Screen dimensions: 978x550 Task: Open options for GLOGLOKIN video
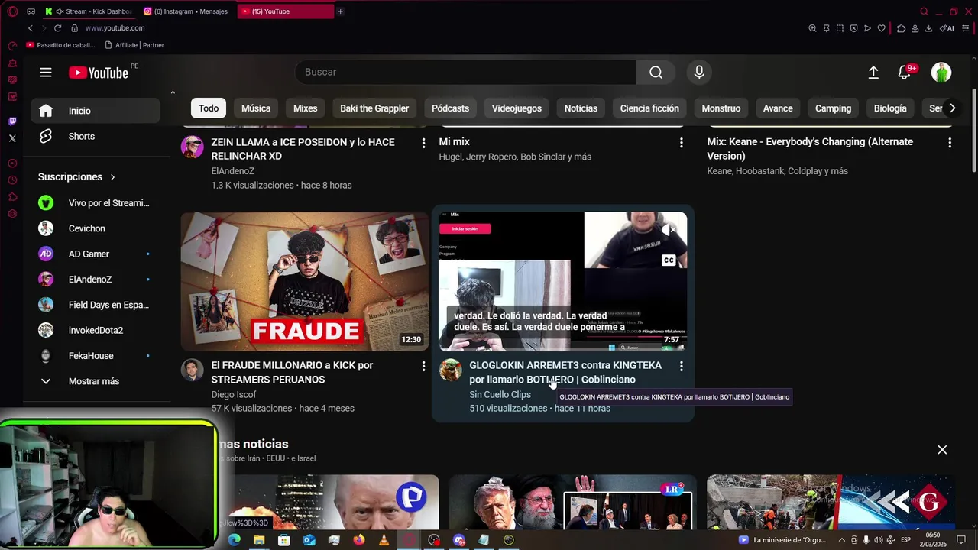point(681,367)
